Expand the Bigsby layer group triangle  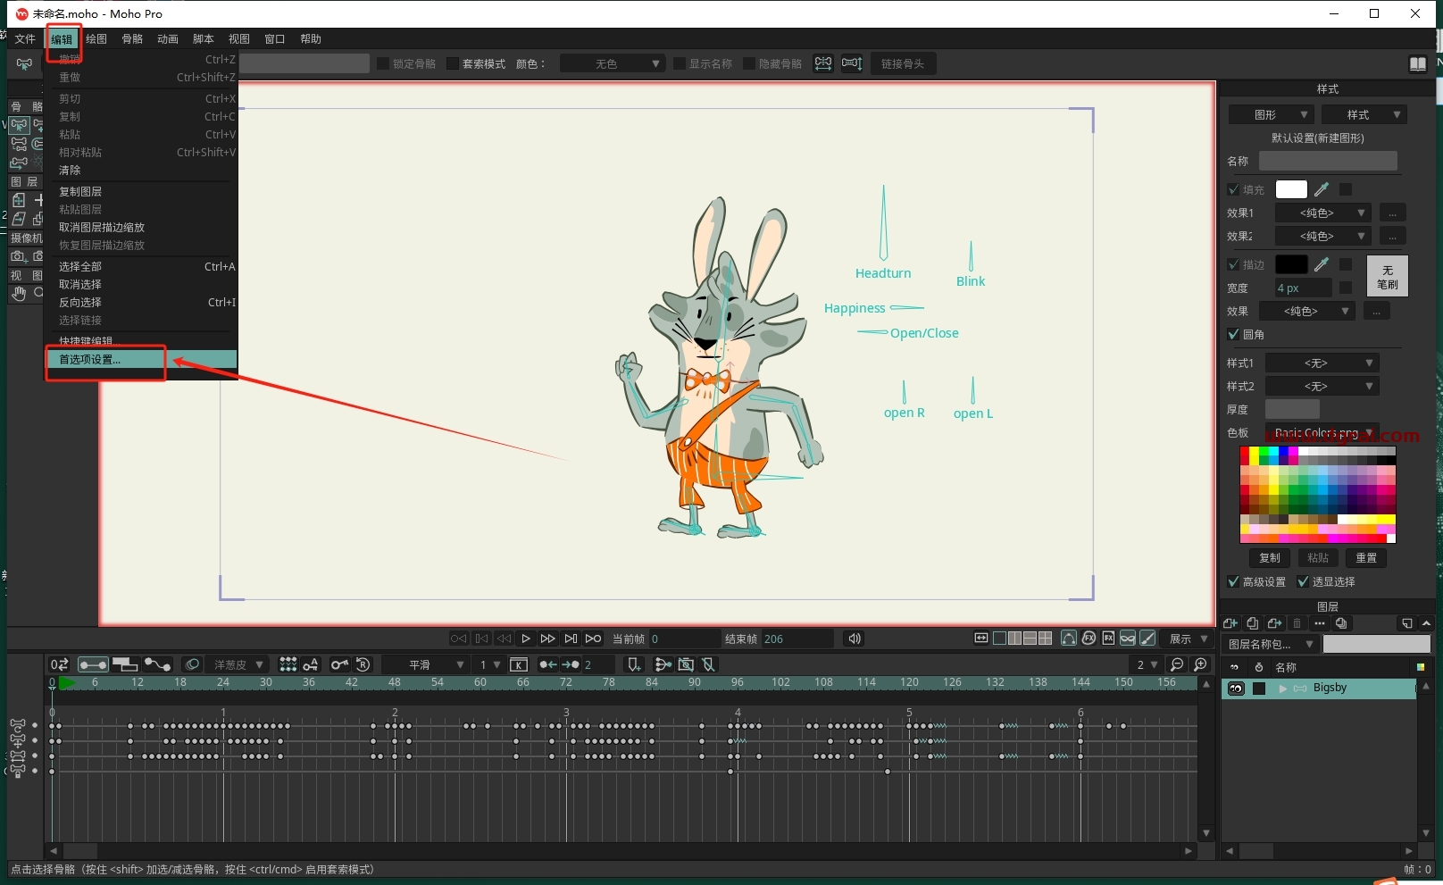tap(1283, 689)
